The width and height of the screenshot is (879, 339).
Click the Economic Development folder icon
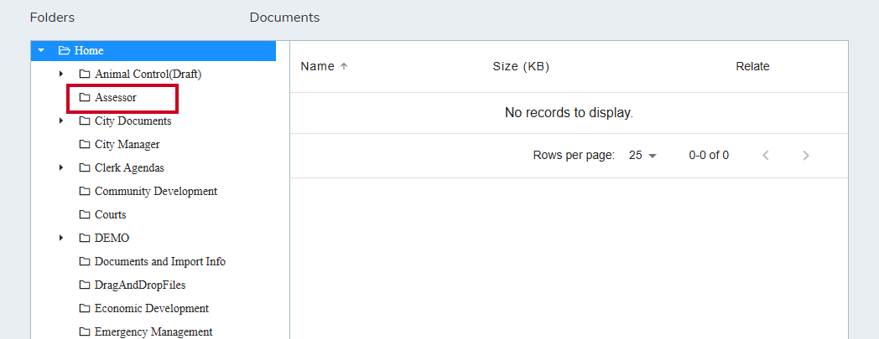85,309
